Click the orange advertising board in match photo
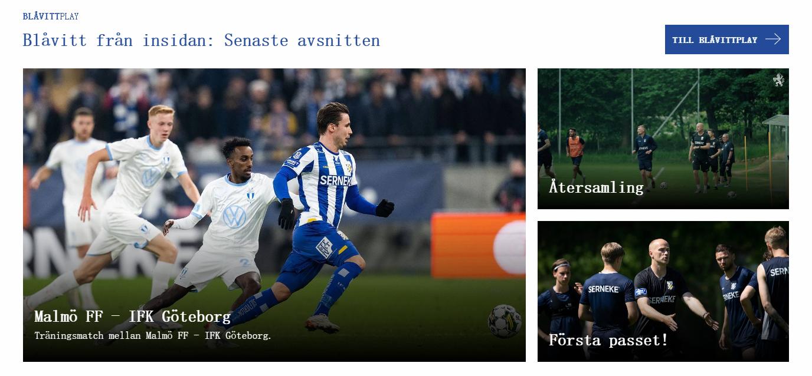This screenshot has height=376, width=812. (x=478, y=245)
